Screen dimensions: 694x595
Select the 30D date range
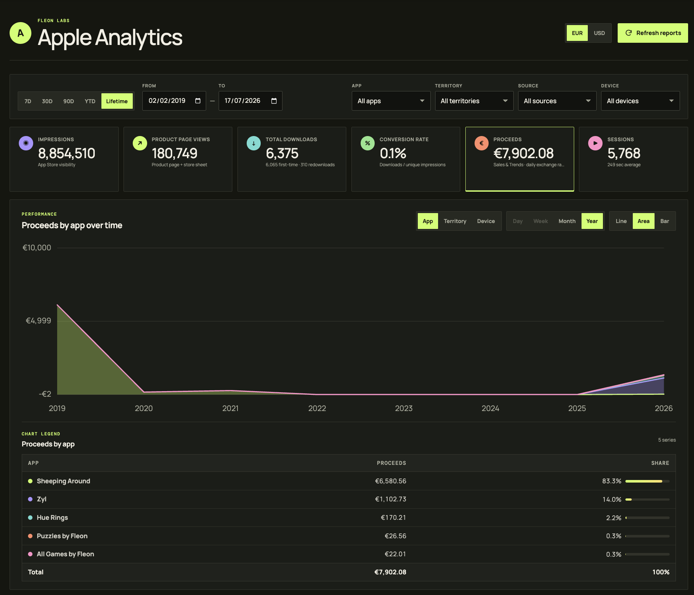[47, 101]
